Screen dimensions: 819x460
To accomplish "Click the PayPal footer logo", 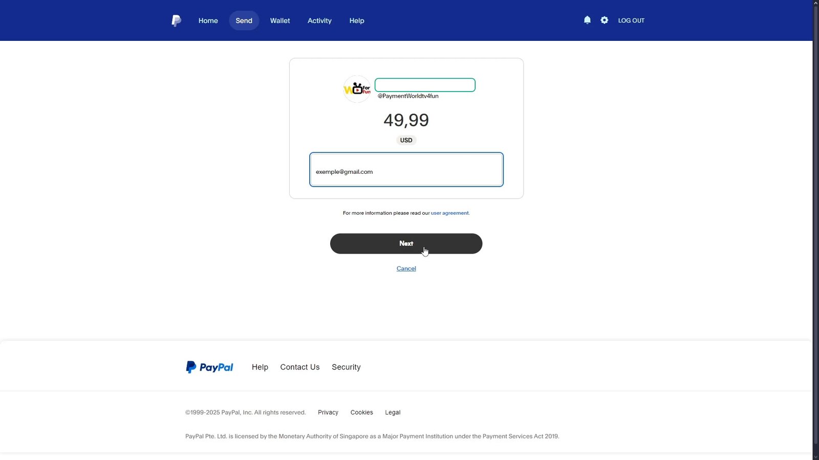I will click(x=209, y=367).
